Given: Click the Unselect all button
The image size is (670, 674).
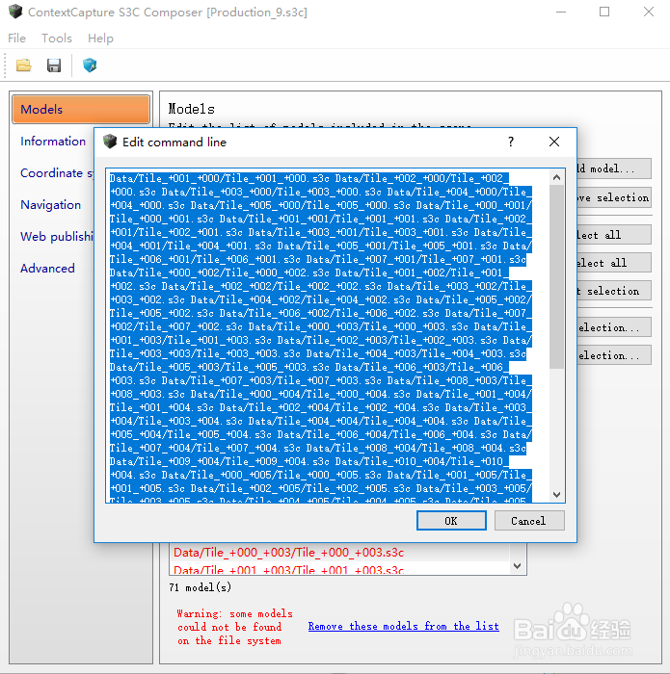Looking at the screenshot, I should click(614, 263).
